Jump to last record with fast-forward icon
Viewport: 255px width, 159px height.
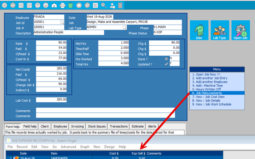(29, 5)
